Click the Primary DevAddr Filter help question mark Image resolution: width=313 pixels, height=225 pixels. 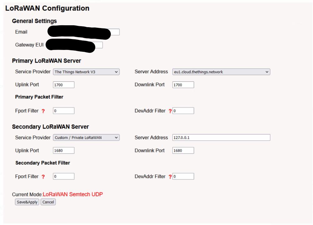pyautogui.click(x=170, y=111)
